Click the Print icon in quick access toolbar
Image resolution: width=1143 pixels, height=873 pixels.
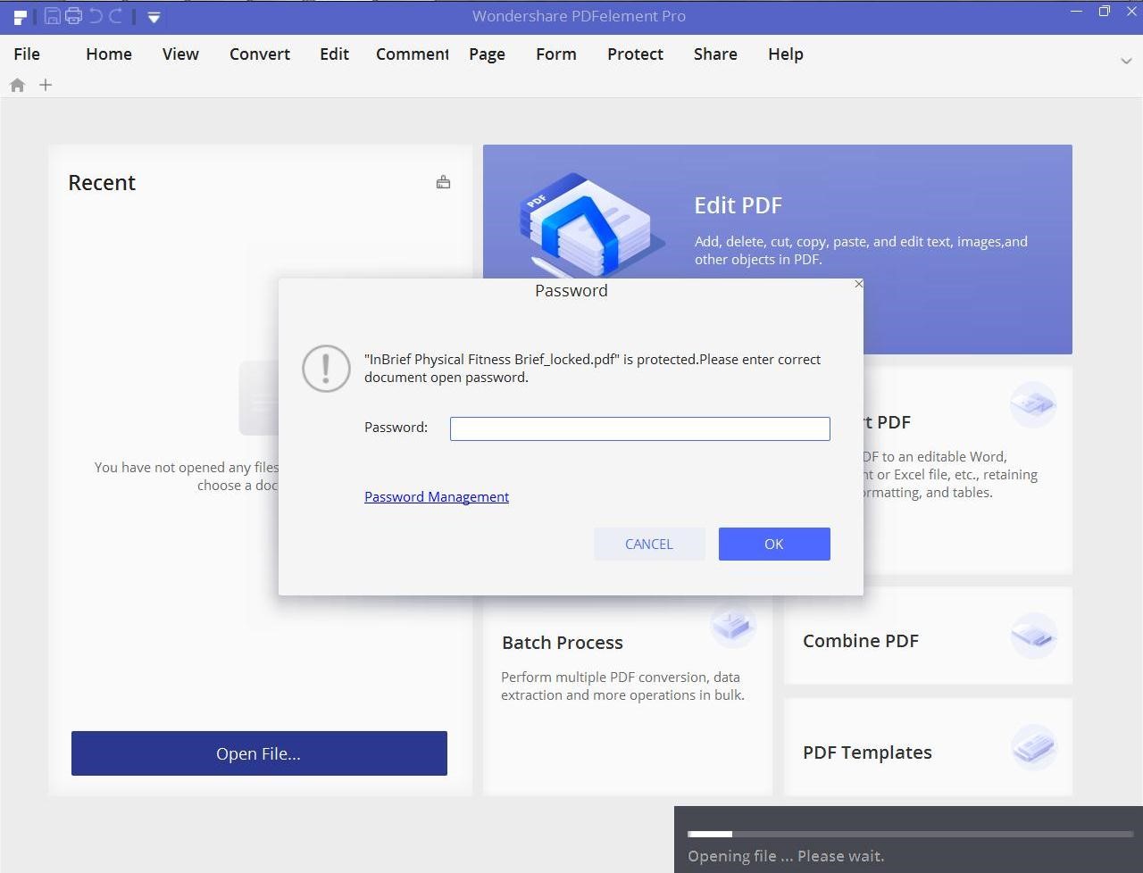pos(73,16)
